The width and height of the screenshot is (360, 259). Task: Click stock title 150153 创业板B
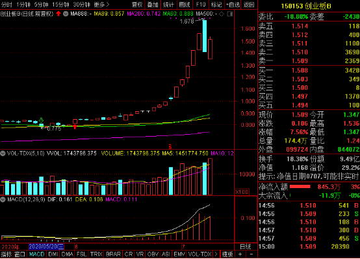pyautogui.click(x=306, y=7)
